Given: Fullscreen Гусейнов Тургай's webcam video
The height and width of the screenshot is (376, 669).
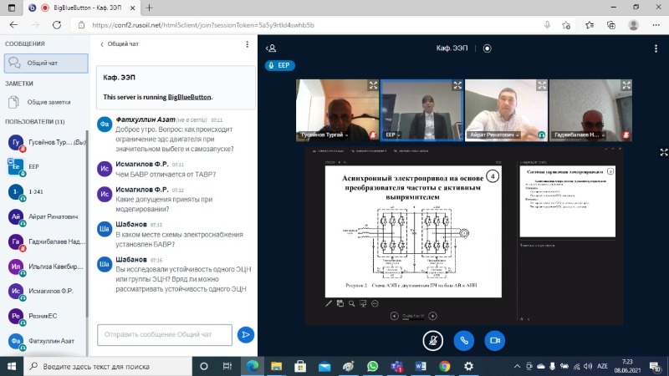Looking at the screenshot, I should pyautogui.click(x=374, y=84).
